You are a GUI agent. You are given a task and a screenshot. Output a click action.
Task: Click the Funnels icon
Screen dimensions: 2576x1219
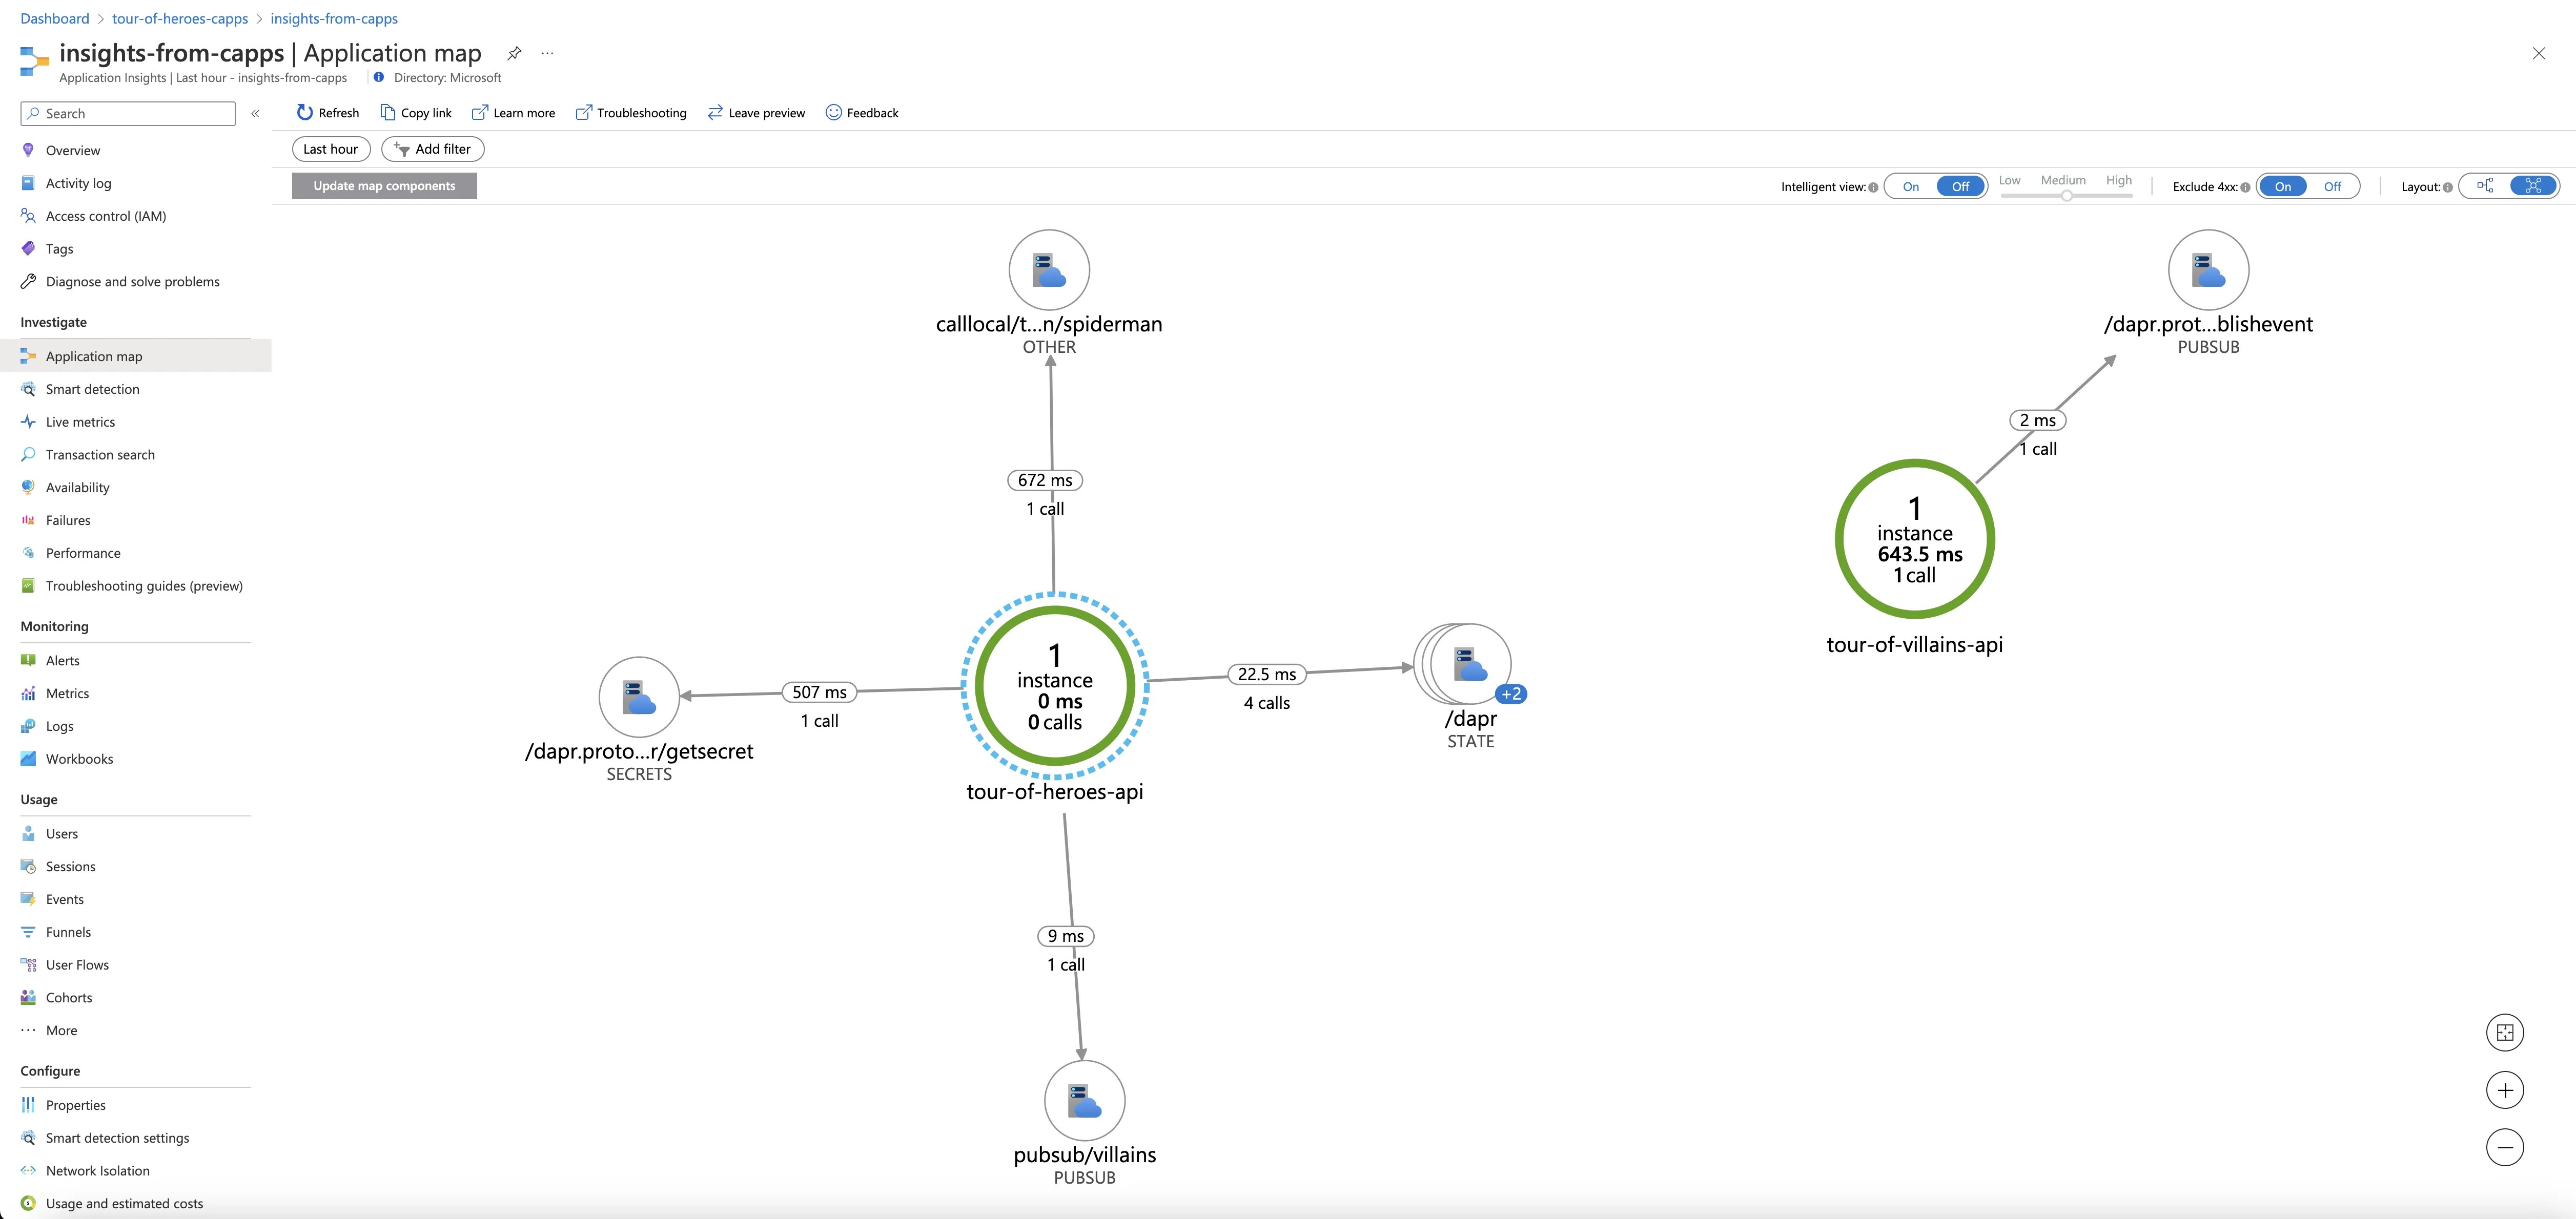coord(28,932)
